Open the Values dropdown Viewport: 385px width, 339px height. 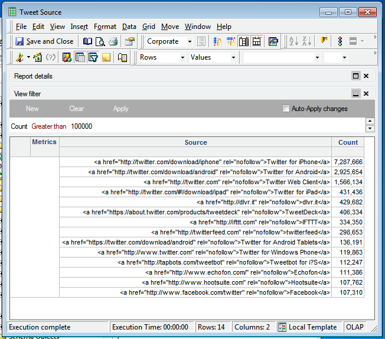tap(233, 57)
